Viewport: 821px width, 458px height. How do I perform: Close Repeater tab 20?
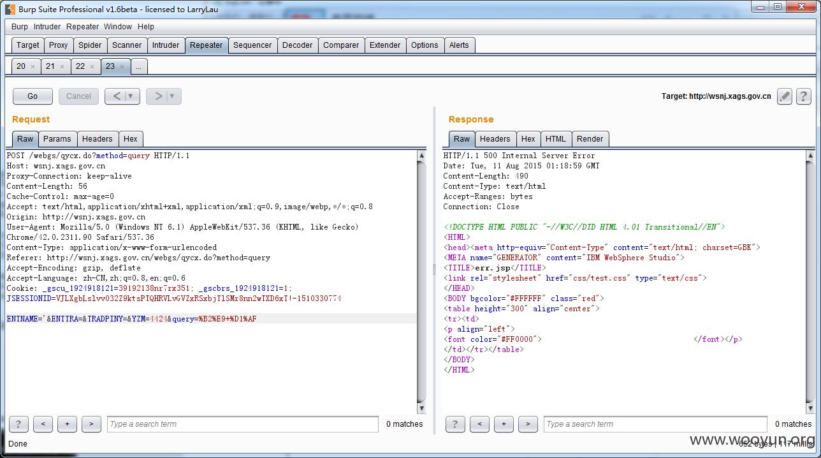[33, 66]
